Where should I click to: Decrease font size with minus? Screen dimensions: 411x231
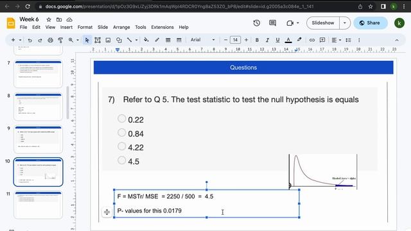coord(225,40)
